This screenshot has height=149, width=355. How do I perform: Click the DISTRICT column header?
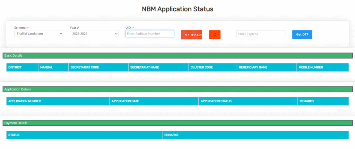pyautogui.click(x=23, y=67)
